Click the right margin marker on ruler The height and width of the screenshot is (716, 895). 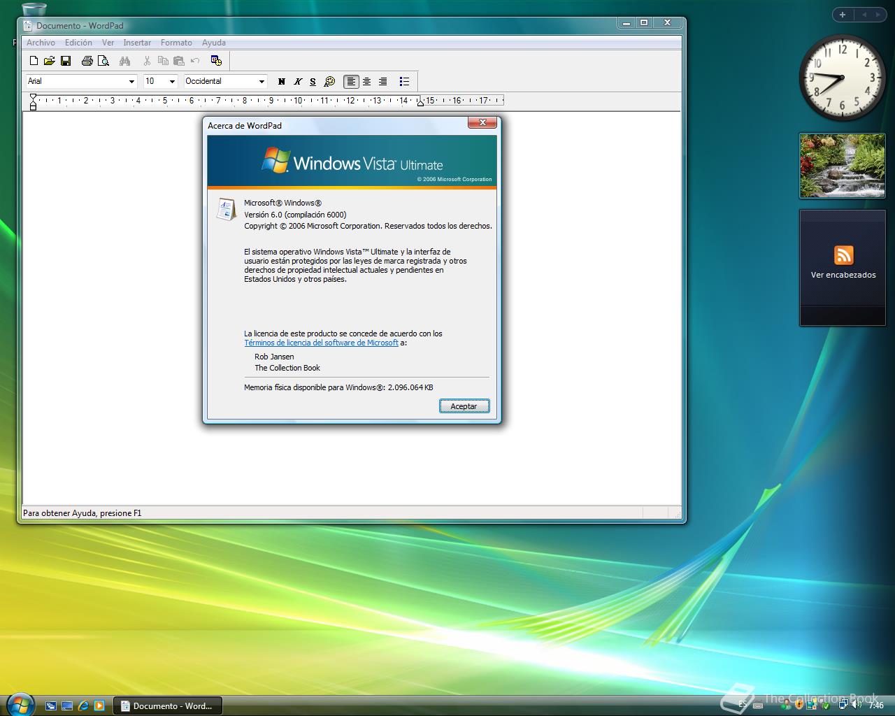click(x=420, y=102)
